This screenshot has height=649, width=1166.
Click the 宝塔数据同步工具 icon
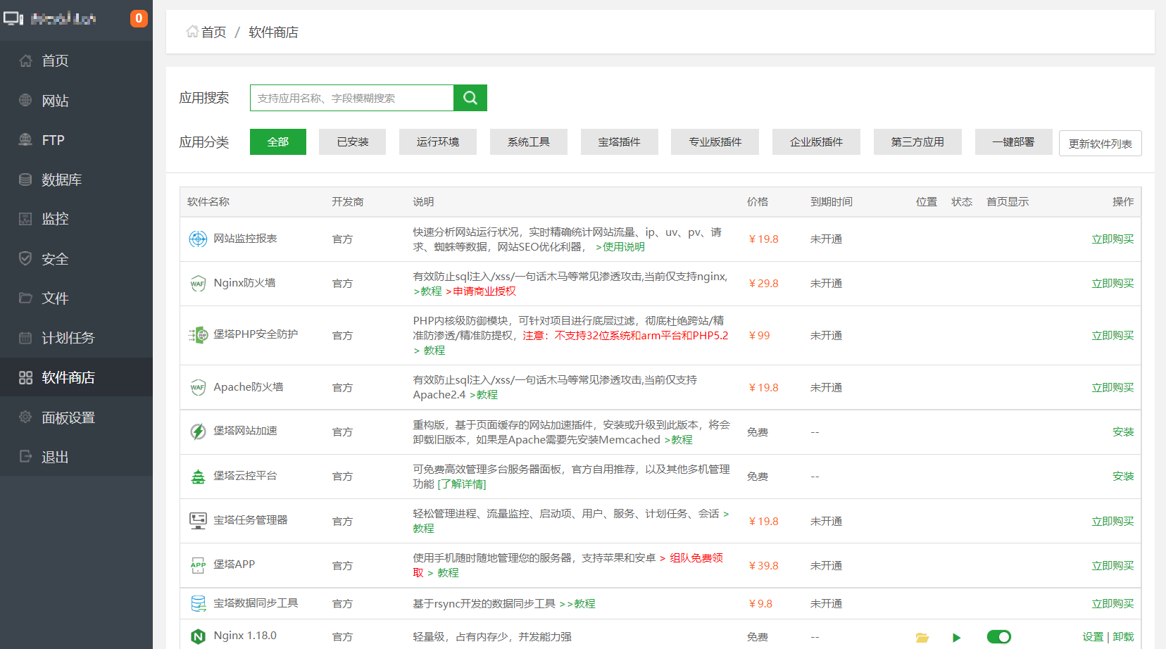[x=198, y=603]
